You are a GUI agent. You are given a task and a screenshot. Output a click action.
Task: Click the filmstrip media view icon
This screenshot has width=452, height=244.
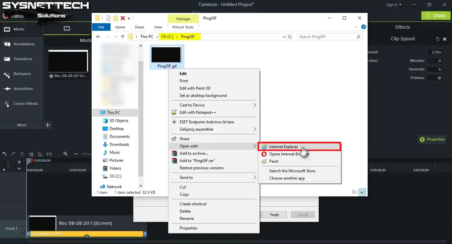[67, 29]
